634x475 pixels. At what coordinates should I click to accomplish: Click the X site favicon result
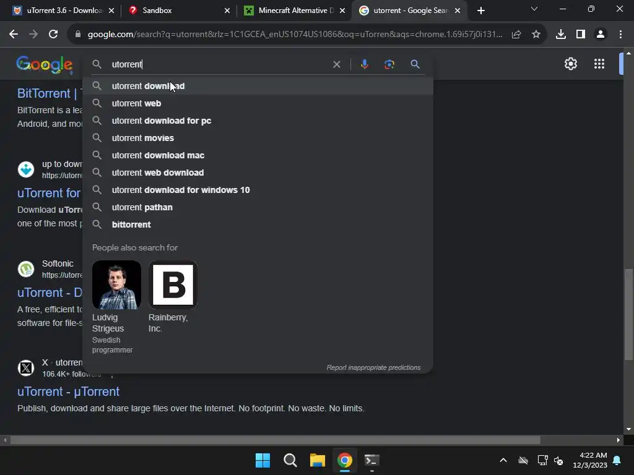coord(26,367)
